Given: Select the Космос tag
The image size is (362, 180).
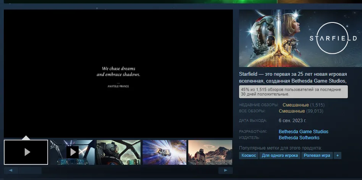Looking at the screenshot, I should point(249,155).
